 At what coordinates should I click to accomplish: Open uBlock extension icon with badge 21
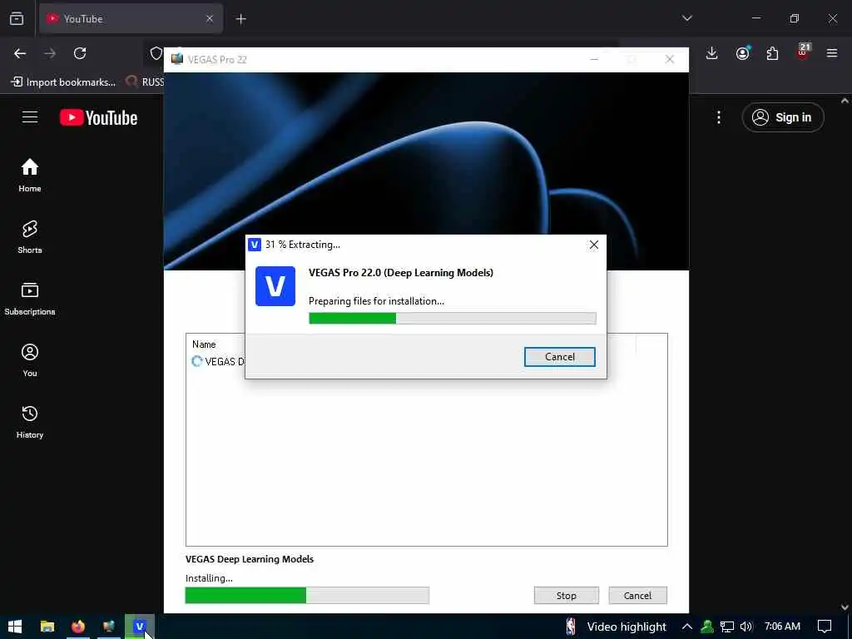point(803,52)
